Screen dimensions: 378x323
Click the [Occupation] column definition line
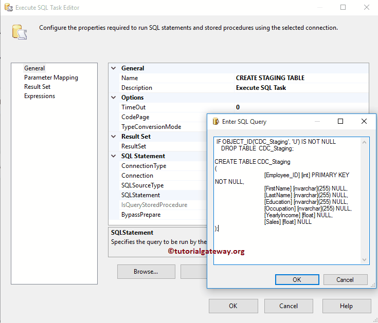(308, 208)
